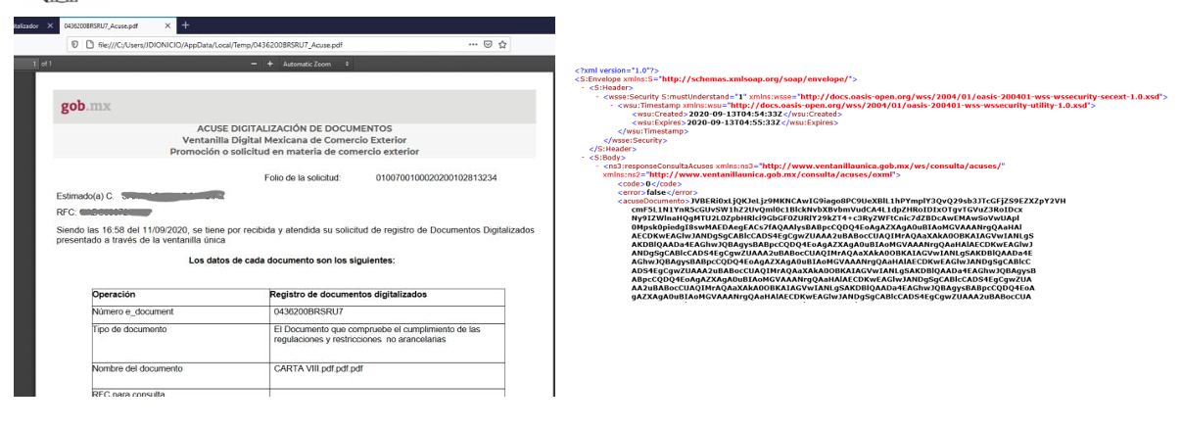Screen dimensions: 1182x429
Task: Collapse the ns3:responseConsultaAcuses node
Action: (597, 167)
